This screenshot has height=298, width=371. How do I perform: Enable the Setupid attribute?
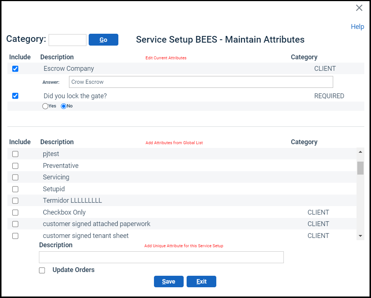(x=15, y=189)
